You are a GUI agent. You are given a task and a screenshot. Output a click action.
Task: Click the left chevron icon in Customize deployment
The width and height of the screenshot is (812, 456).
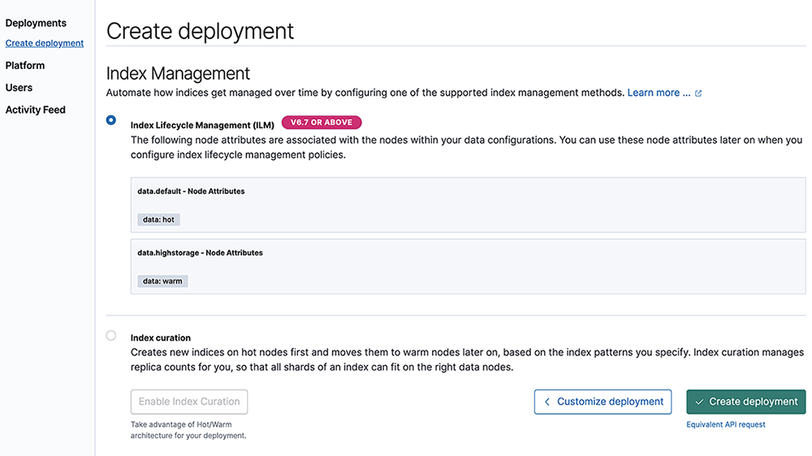pyautogui.click(x=546, y=402)
